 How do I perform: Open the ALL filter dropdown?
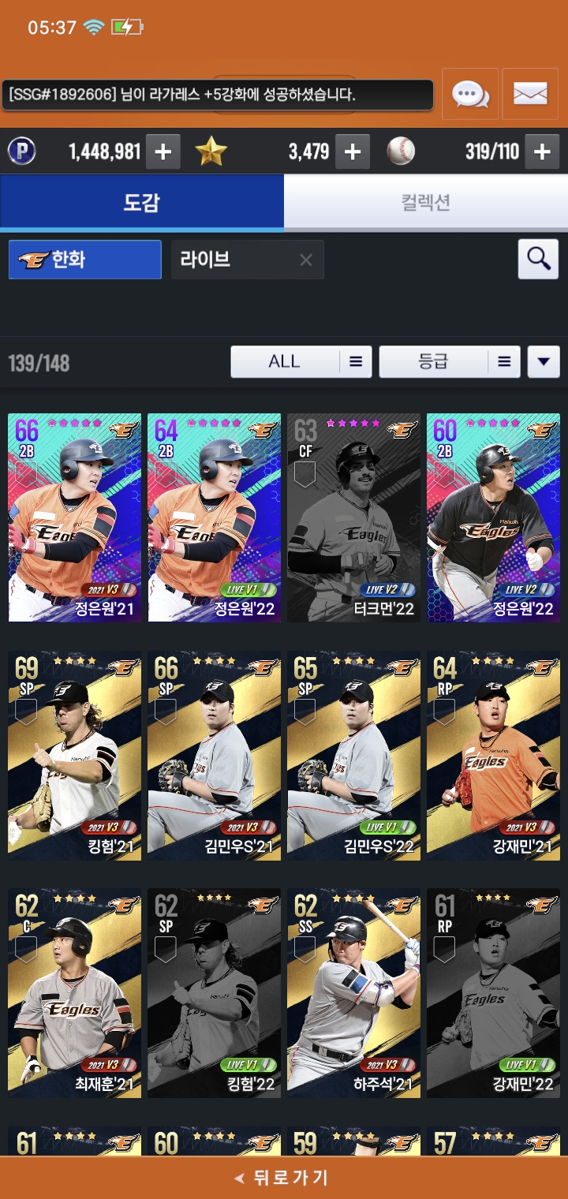click(x=301, y=362)
